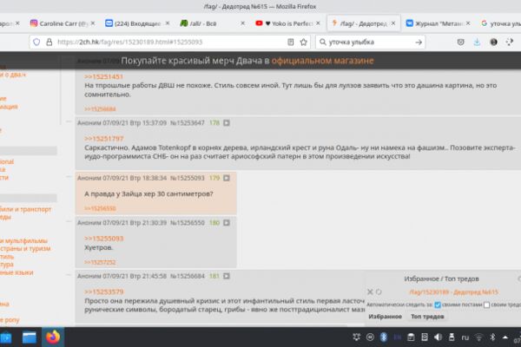Uncheck the своими постами checkbox
521x347 pixels.
click(438, 304)
